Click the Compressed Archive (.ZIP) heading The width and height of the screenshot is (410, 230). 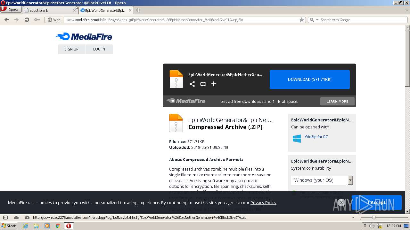(x=225, y=127)
